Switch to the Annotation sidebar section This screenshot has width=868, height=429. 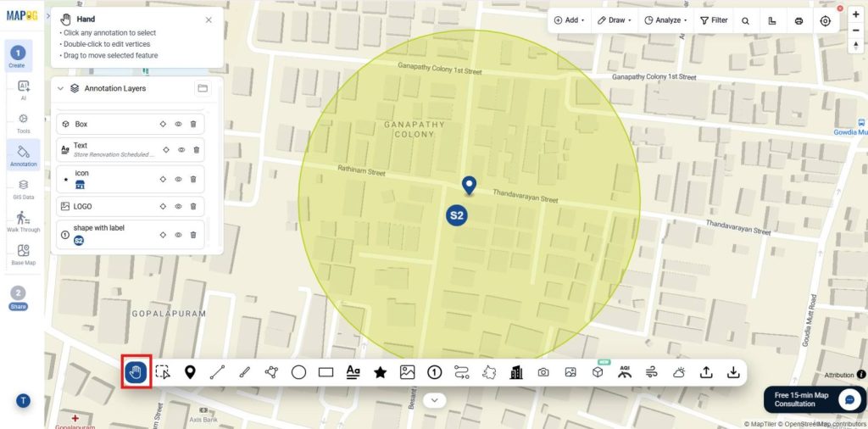(x=23, y=154)
